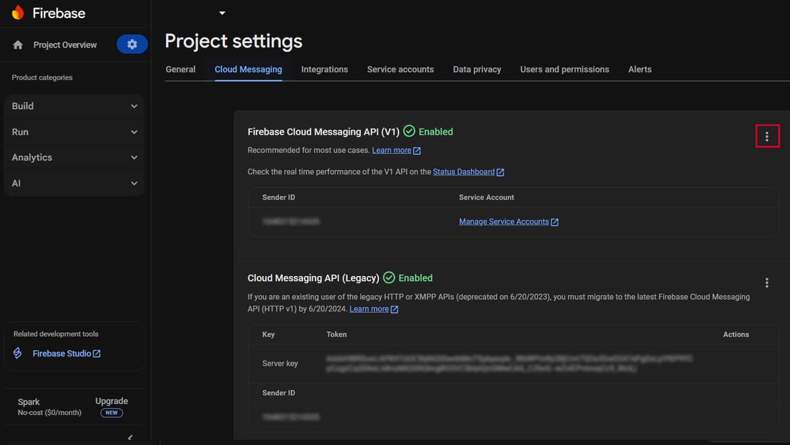Click the legacy Server key token text
Viewport: 790px width, 445px height.
coord(509,363)
